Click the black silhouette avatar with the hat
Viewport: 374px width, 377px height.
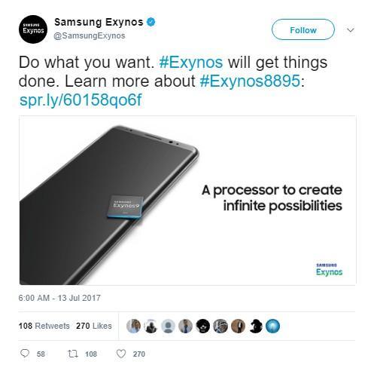click(255, 326)
